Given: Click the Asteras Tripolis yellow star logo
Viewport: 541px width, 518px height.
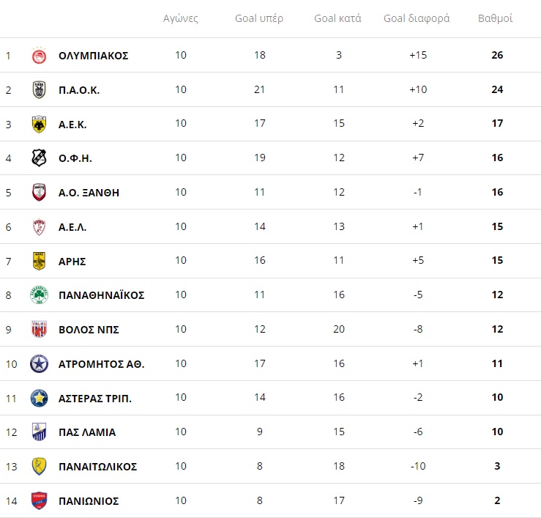Looking at the screenshot, I should tap(39, 398).
